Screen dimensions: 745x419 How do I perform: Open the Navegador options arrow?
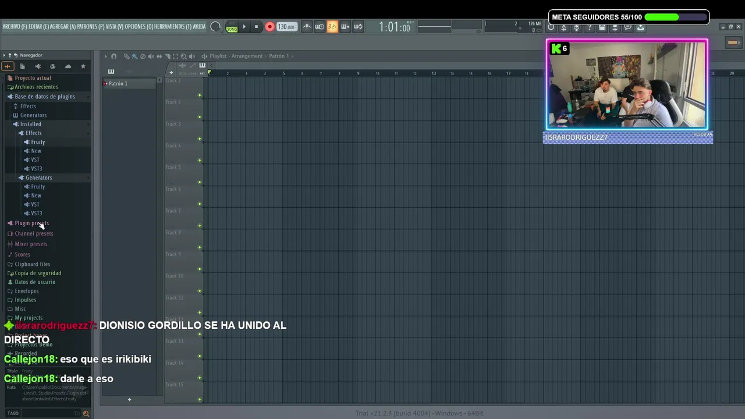(x=4, y=55)
